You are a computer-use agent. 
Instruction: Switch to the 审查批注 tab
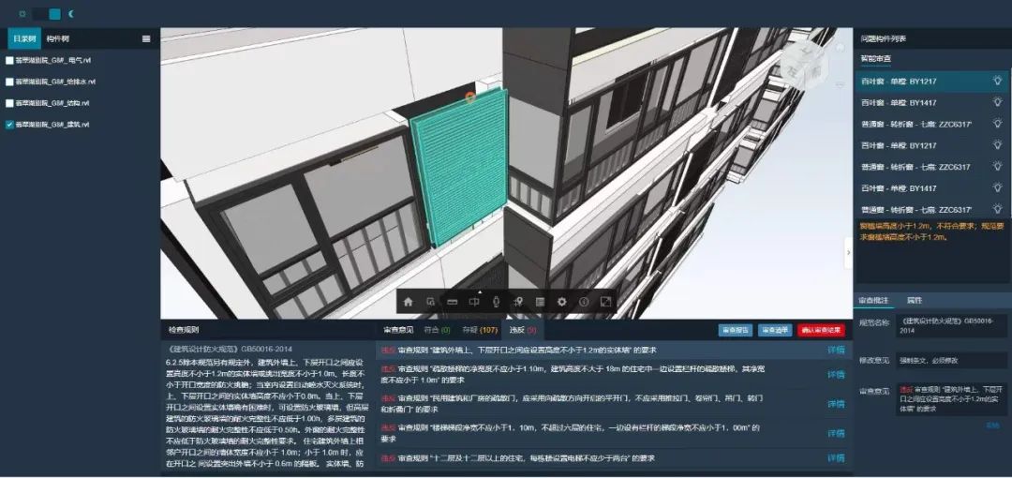pyautogui.click(x=874, y=300)
